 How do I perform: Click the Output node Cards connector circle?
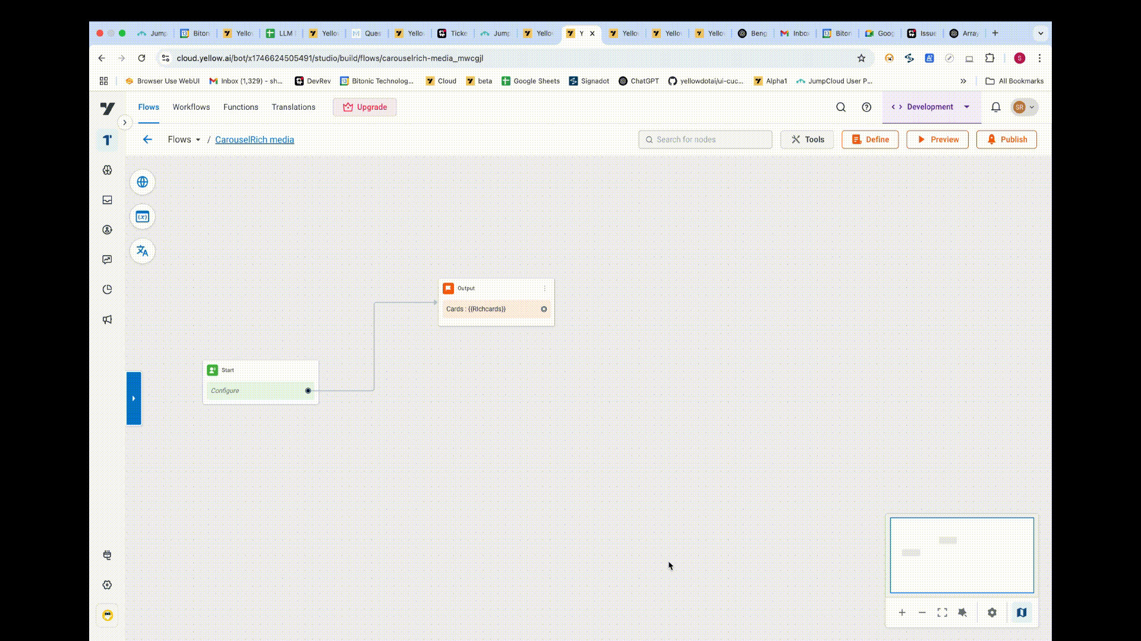point(544,309)
